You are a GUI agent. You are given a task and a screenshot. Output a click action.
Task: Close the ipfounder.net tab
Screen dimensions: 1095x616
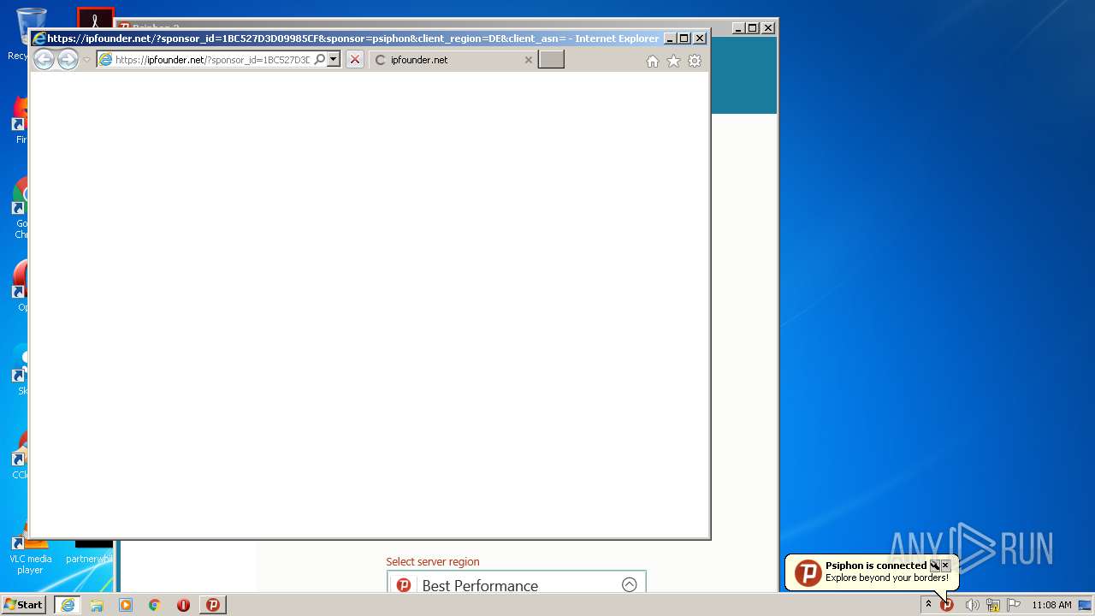528,60
